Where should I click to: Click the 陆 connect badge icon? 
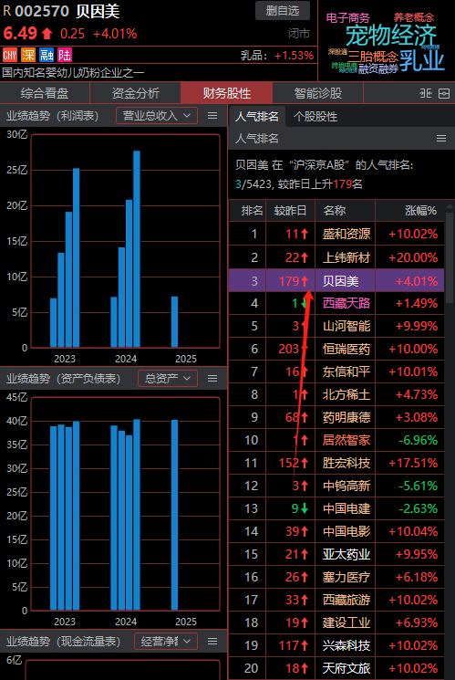pos(65,55)
